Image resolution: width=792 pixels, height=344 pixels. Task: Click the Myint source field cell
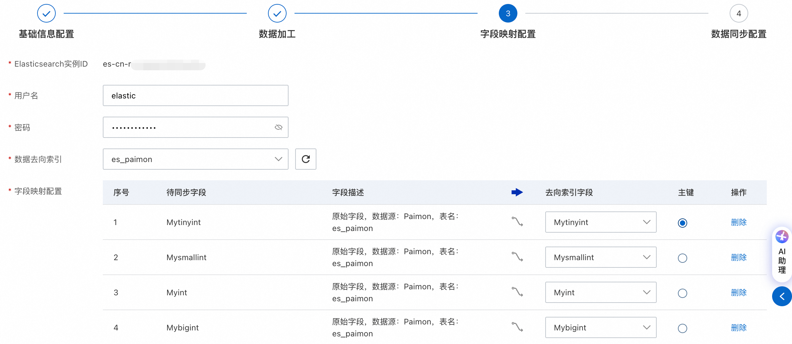point(177,293)
